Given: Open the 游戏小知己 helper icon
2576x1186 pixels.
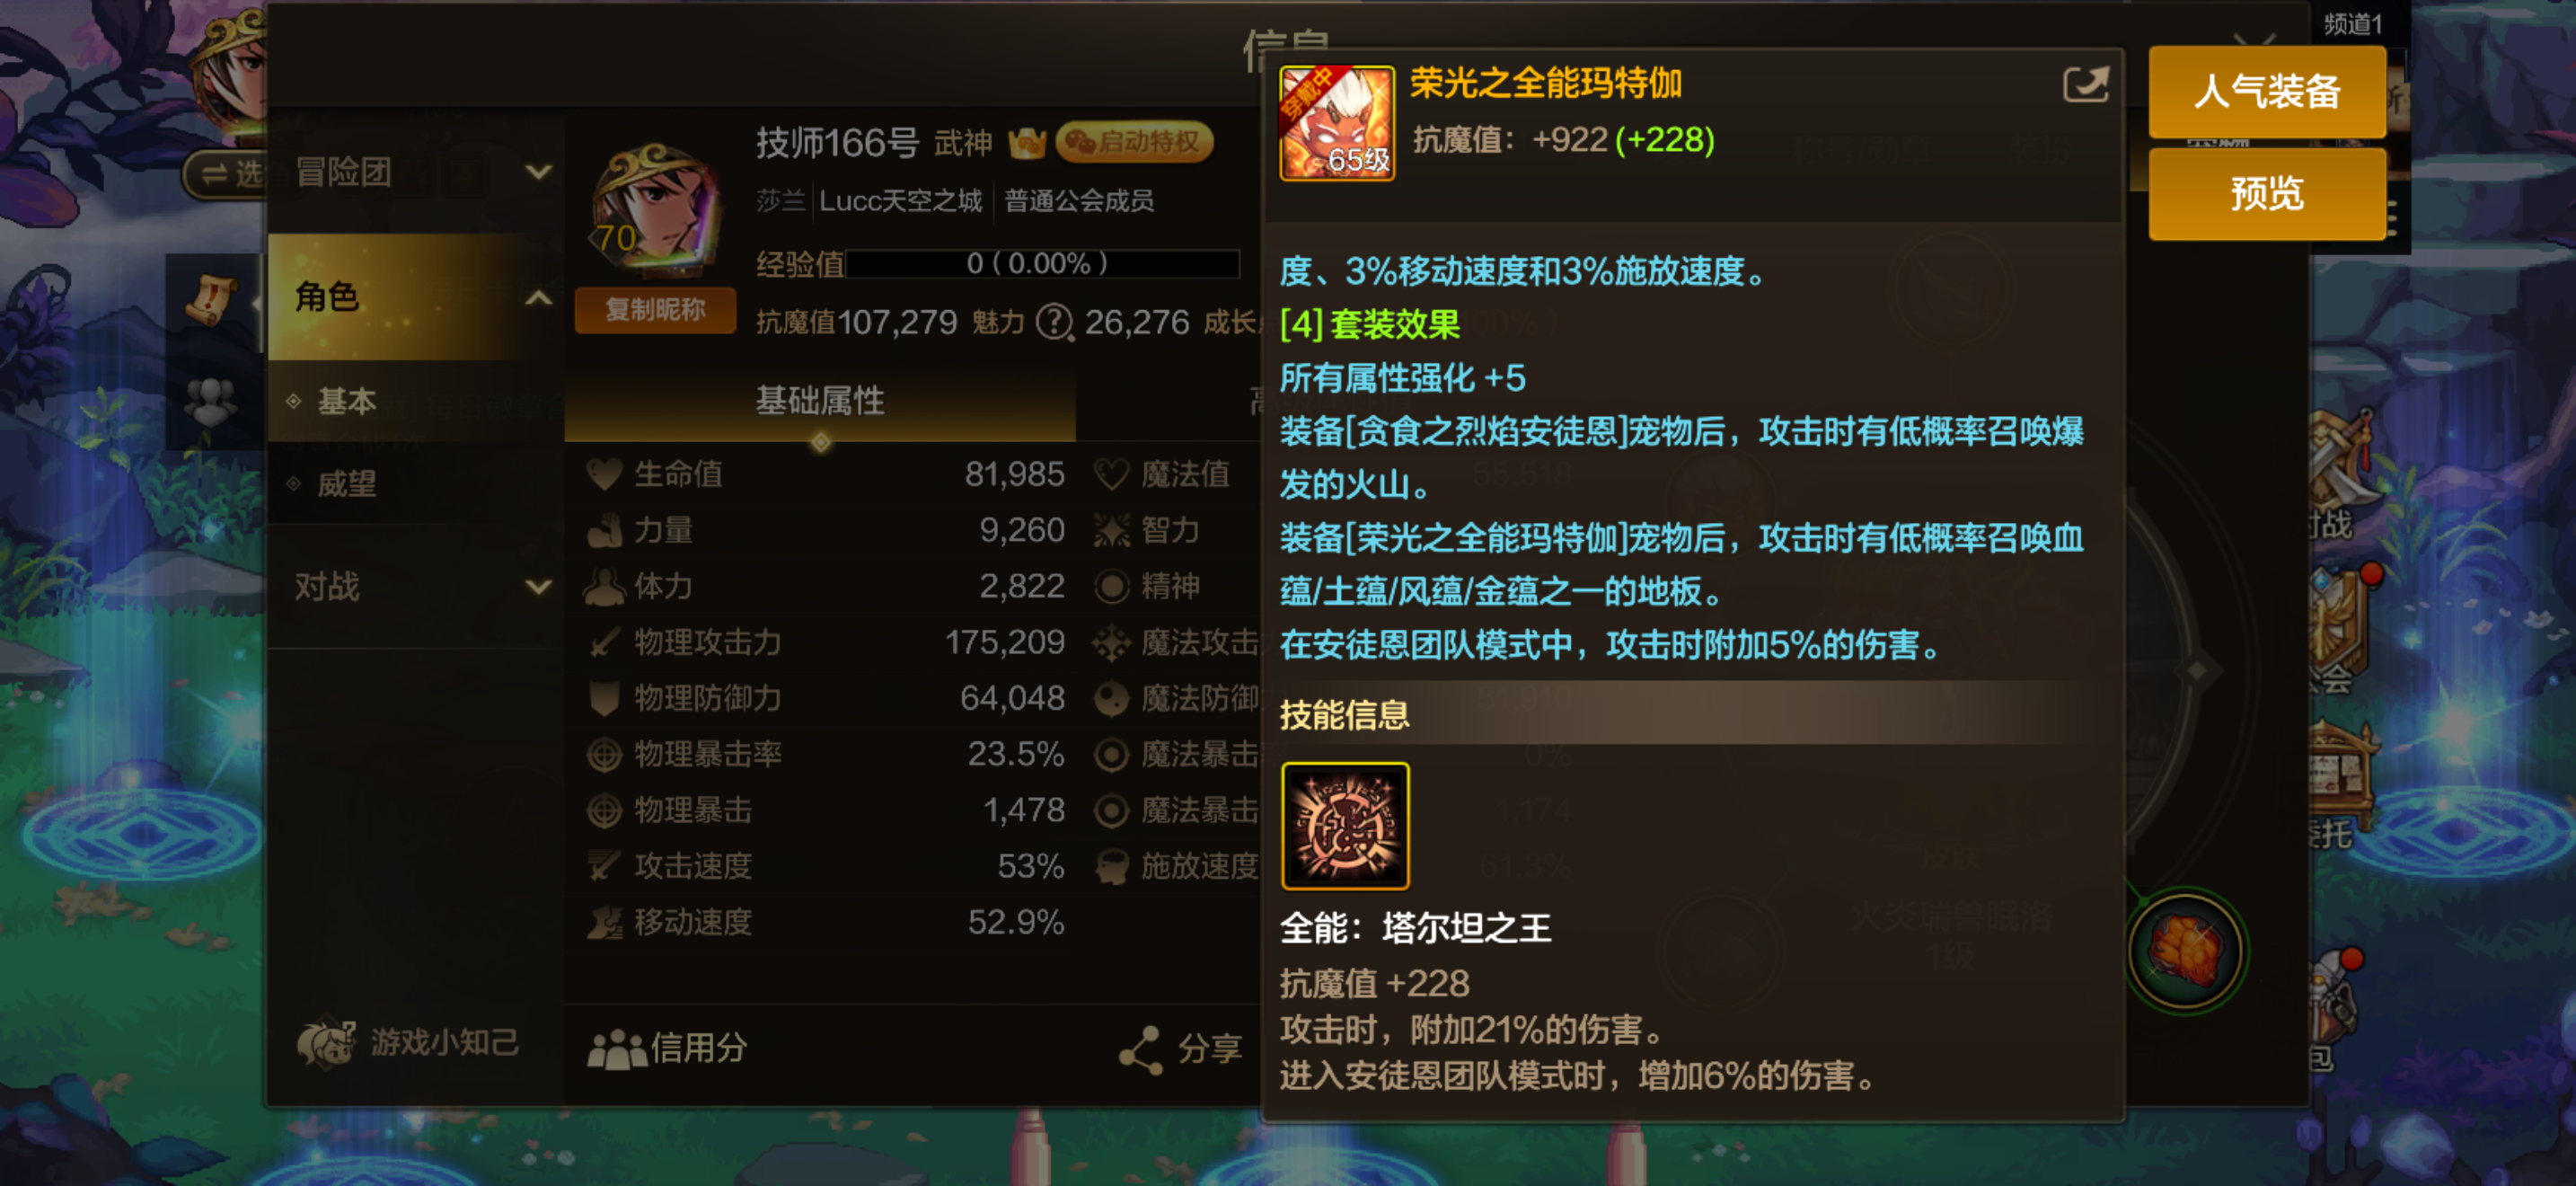Looking at the screenshot, I should [x=325, y=1043].
